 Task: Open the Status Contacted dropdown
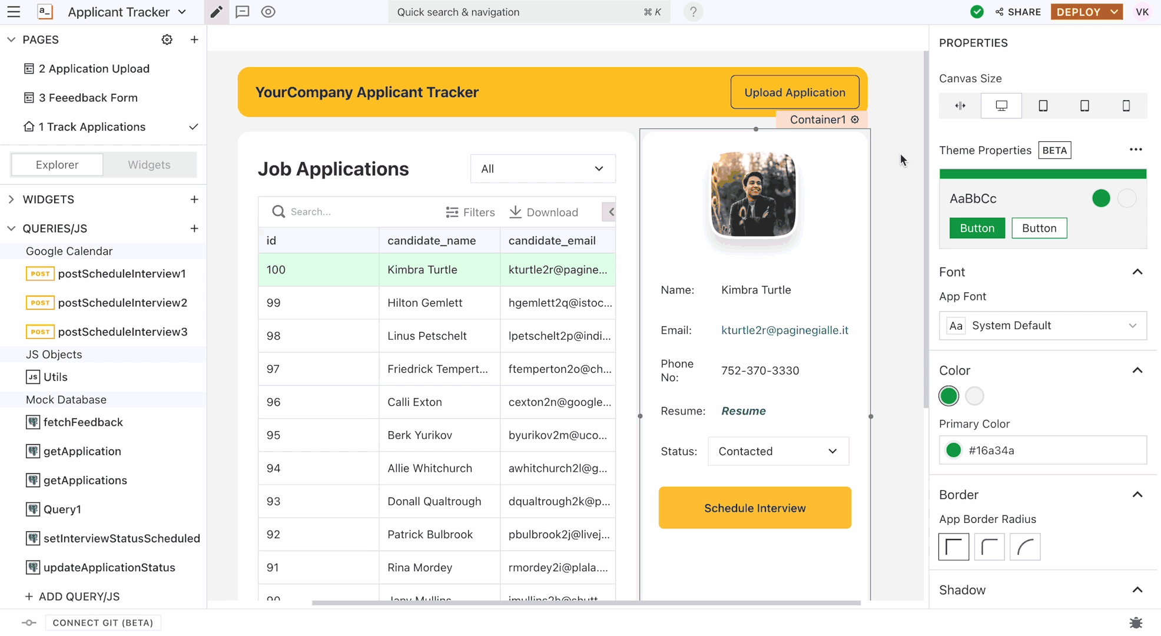(778, 451)
